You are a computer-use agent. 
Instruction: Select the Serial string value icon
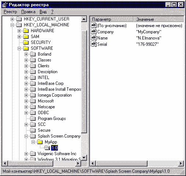(x=94, y=44)
